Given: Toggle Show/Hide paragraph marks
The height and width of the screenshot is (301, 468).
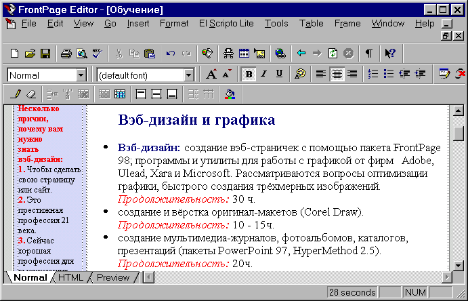Looking at the screenshot, I should [369, 53].
